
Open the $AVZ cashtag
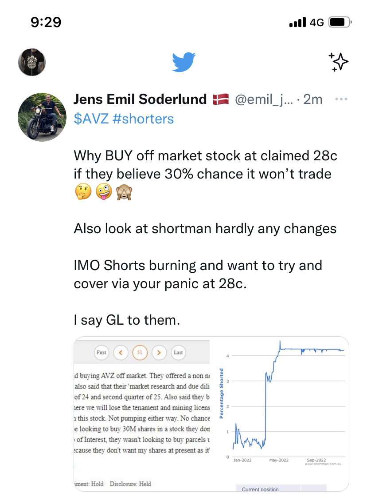pos(91,119)
